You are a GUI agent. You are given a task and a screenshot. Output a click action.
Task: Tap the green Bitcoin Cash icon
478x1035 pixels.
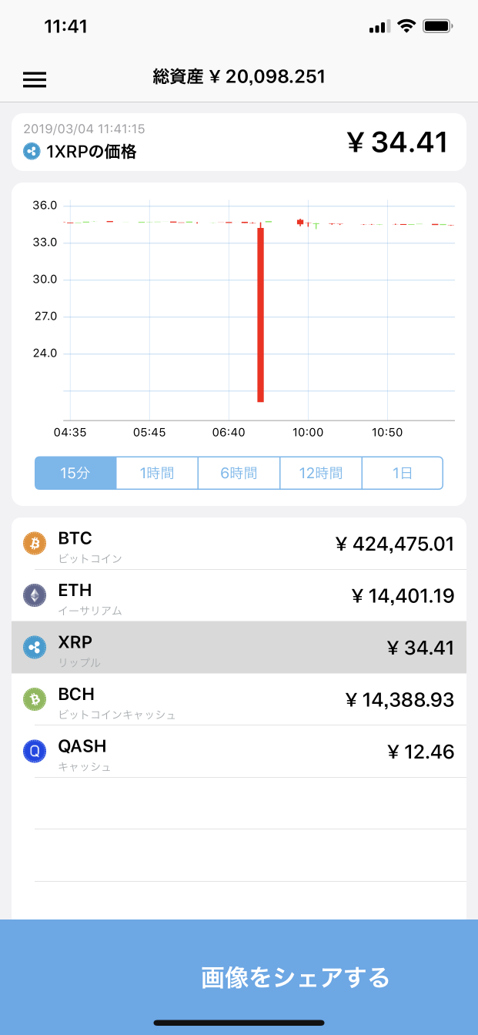pos(34,699)
